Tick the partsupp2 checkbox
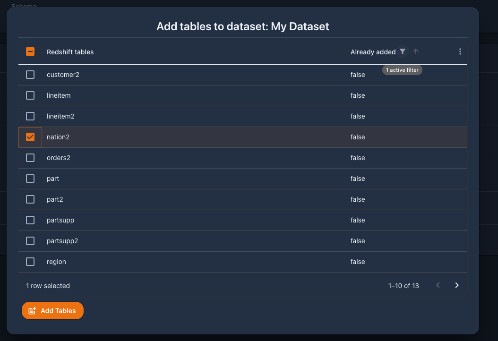 pyautogui.click(x=30, y=241)
